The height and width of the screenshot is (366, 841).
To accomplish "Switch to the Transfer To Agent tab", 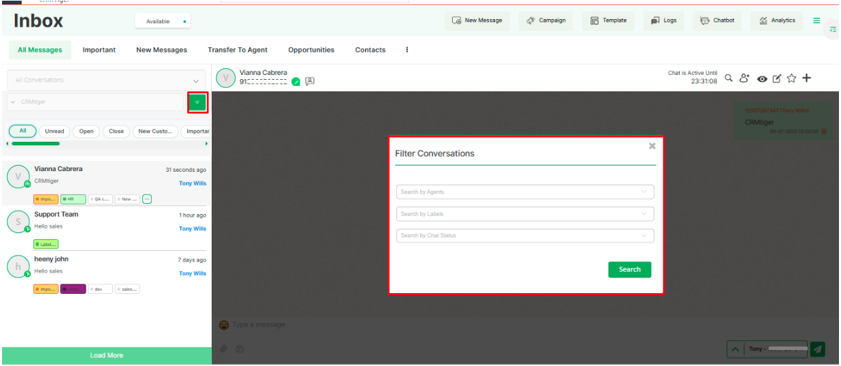I will (x=238, y=50).
